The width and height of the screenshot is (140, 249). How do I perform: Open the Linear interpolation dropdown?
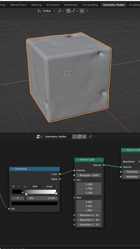(x=51, y=186)
